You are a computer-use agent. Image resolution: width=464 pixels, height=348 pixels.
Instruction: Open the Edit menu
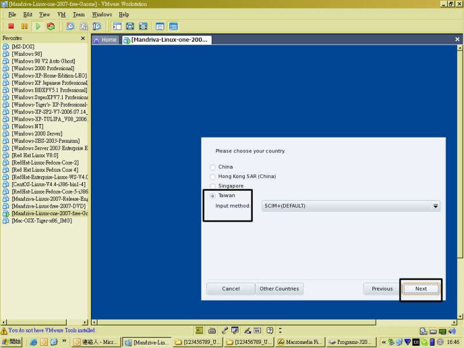(x=28, y=14)
